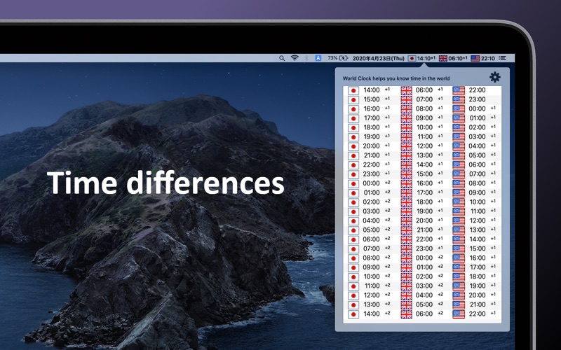Select UK time 21:00 +1
This screenshot has height=350, width=561.
coord(424,230)
